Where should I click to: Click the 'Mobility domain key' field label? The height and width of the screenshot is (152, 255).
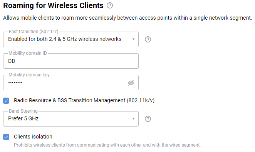click(x=29, y=75)
